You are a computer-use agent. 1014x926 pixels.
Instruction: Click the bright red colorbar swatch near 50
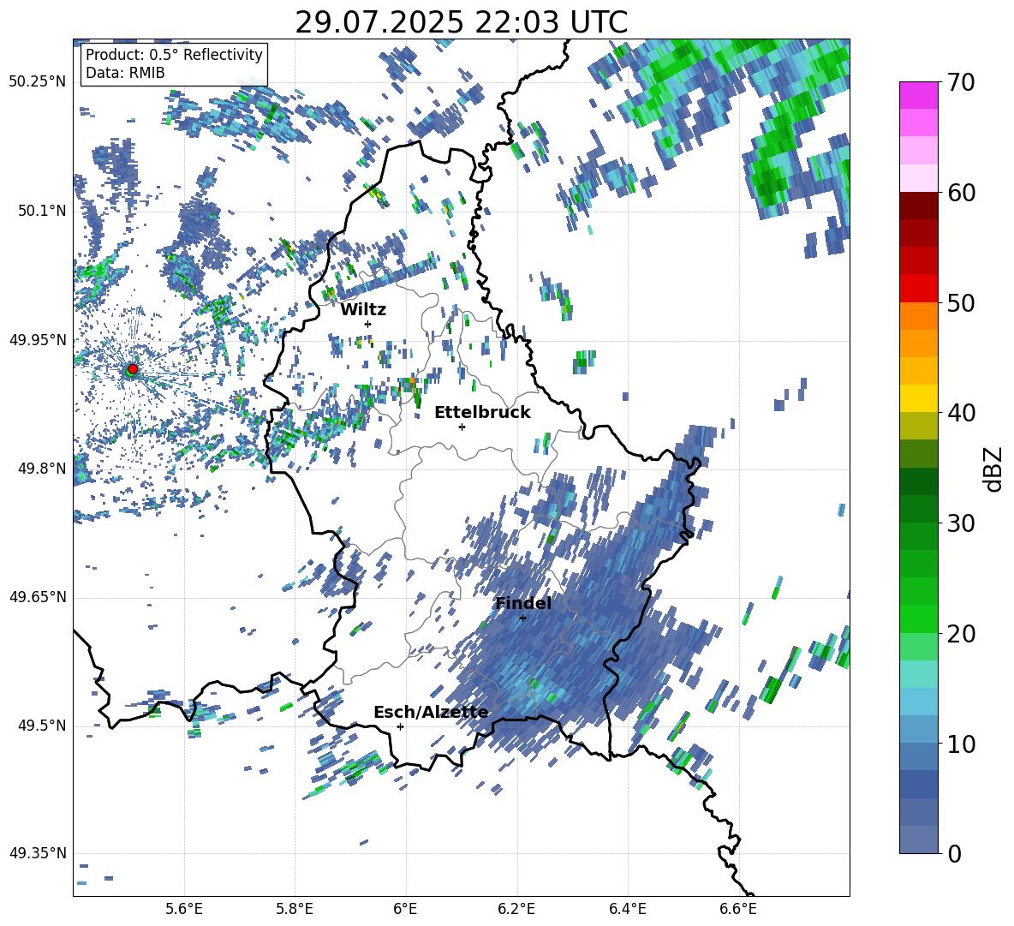coord(919,289)
